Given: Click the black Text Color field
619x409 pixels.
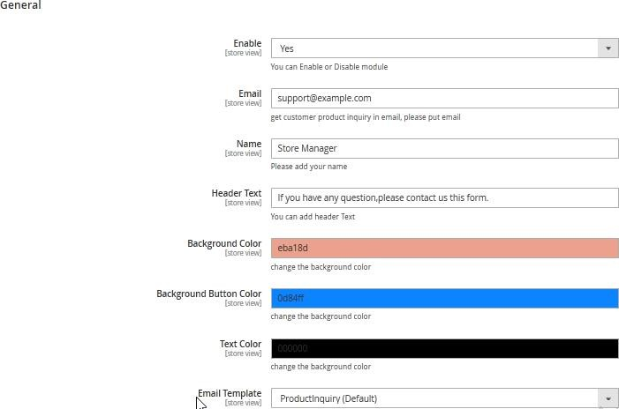Looking at the screenshot, I should 444,348.
